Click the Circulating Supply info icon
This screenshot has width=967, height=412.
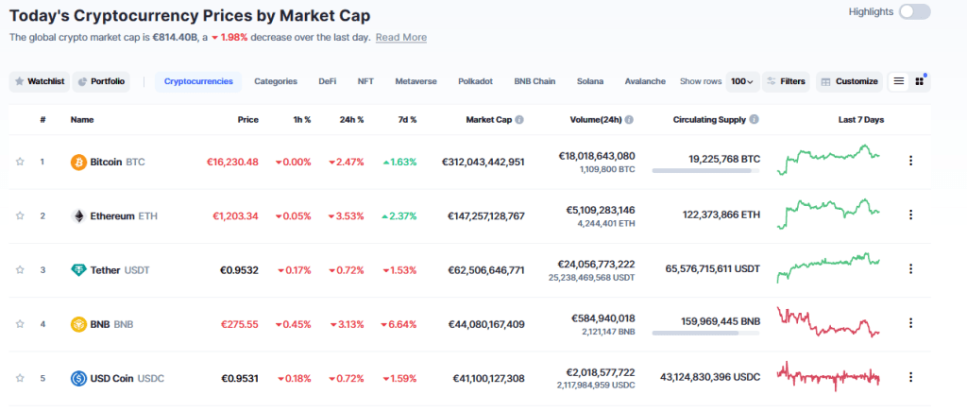tap(754, 120)
